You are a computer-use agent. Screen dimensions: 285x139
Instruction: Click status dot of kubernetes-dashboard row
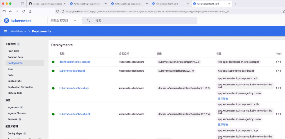pos(53,71)
